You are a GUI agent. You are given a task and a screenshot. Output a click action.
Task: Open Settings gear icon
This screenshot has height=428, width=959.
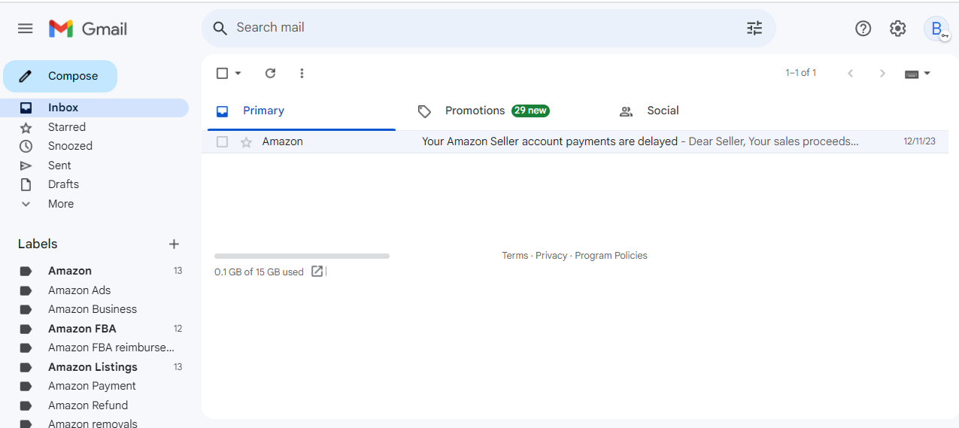pos(898,29)
